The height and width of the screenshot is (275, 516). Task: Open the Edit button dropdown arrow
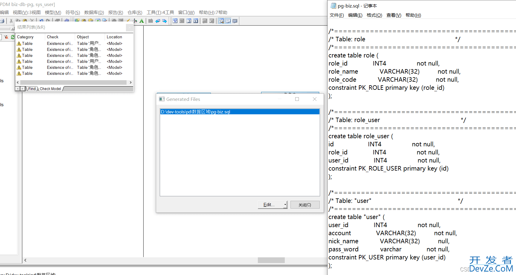[x=285, y=205]
